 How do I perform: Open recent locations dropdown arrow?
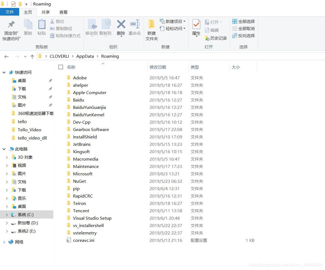point(25,57)
